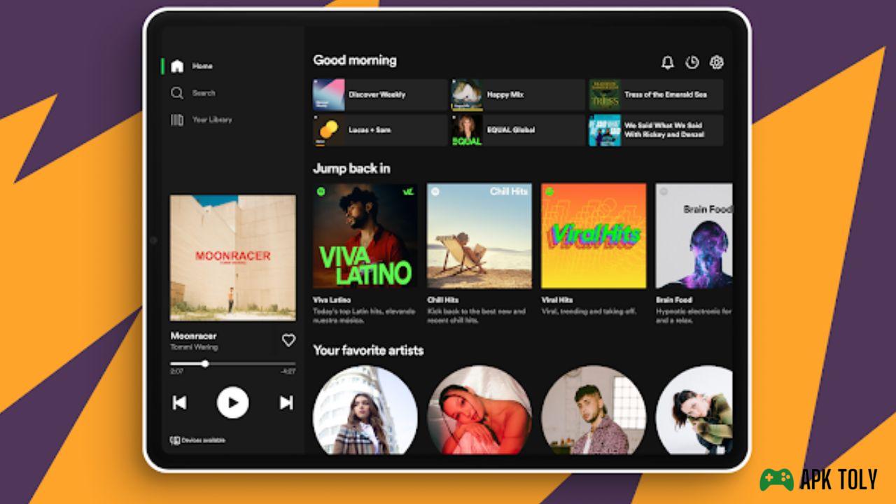
Task: Like Moonracer with the heart icon
Action: point(288,340)
